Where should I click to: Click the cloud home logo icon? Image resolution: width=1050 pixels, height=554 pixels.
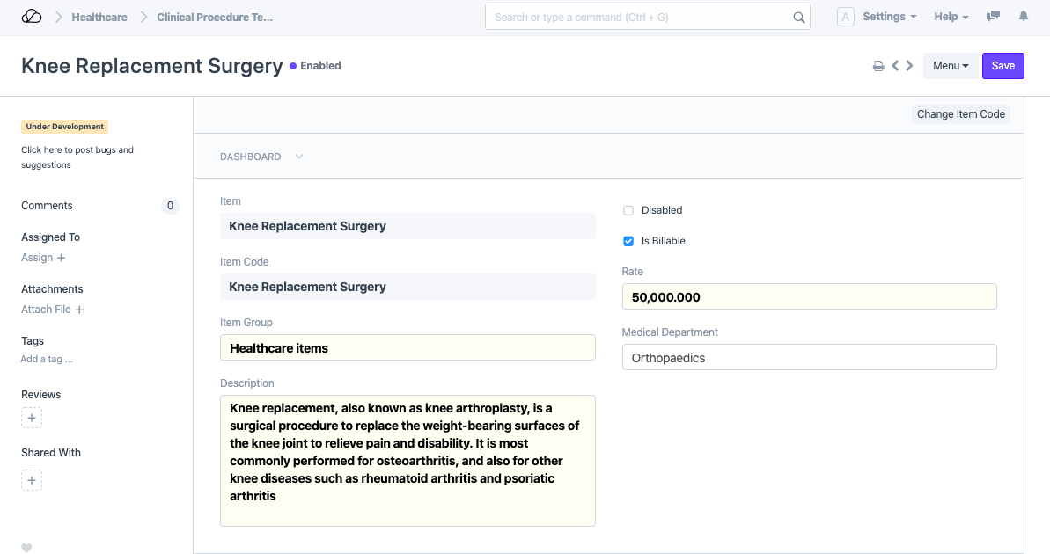click(x=32, y=17)
